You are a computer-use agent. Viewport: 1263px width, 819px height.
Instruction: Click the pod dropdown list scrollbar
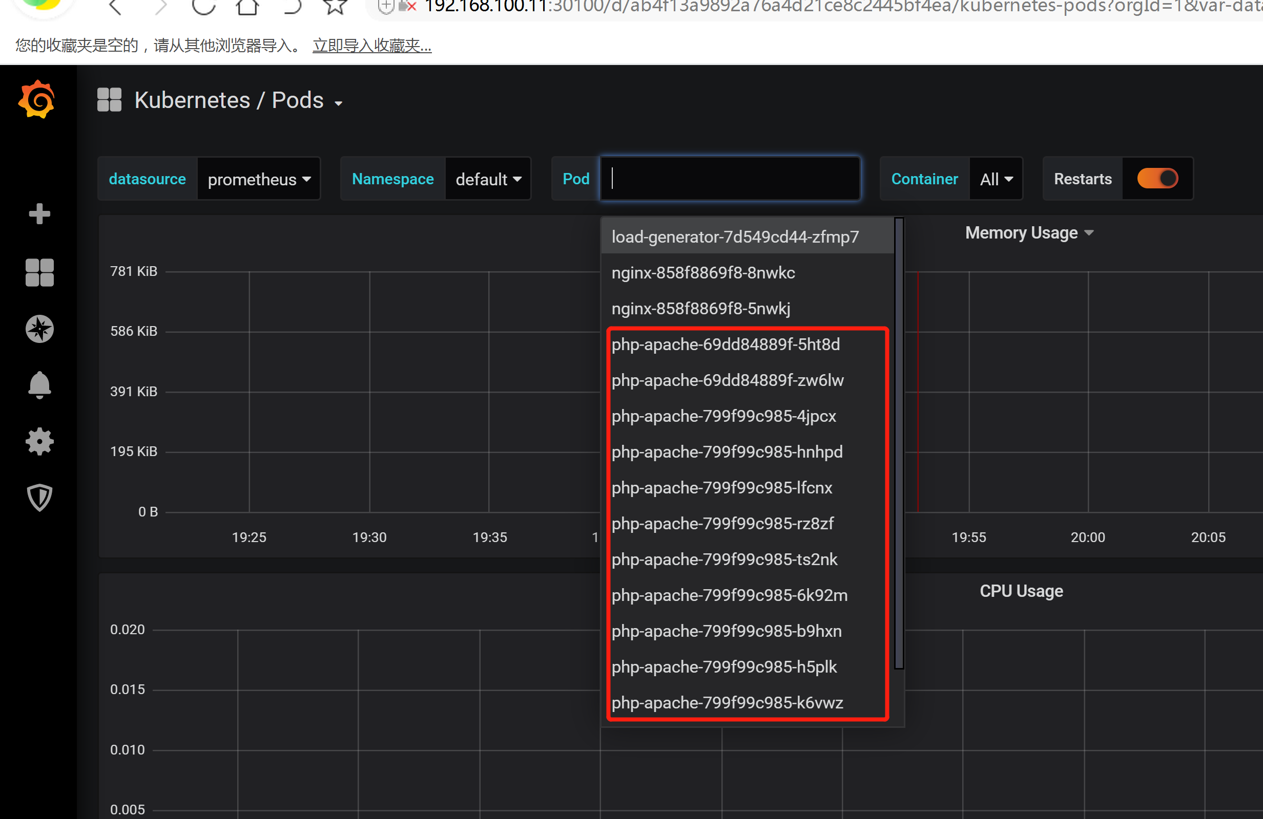pyautogui.click(x=898, y=443)
